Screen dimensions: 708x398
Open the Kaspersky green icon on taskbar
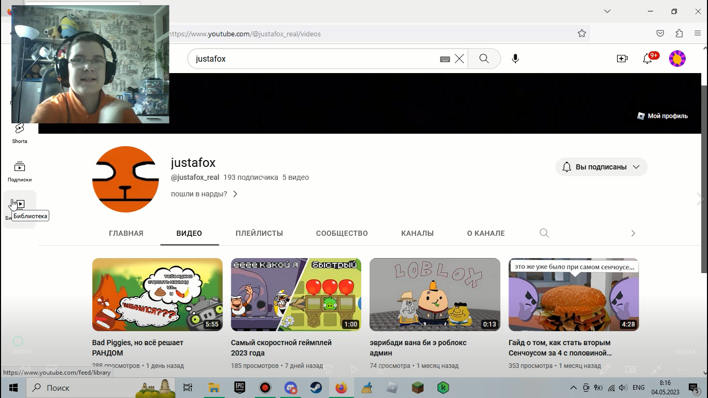point(443,388)
